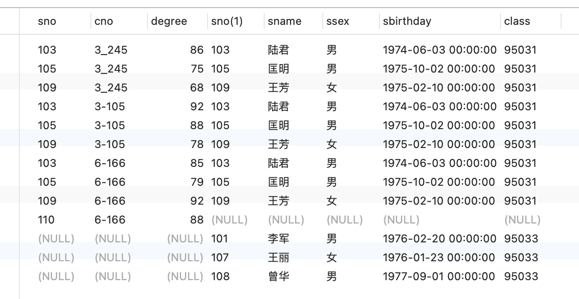The image size is (579, 299).
Task: Select the sno cell with value 110
Action: (46, 220)
